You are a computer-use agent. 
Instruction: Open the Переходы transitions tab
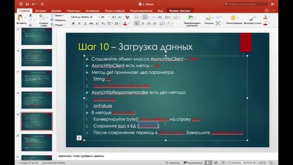point(74,11)
